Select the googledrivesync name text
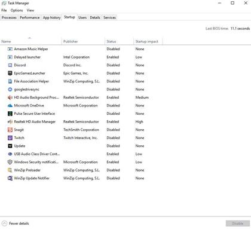251x229 pixels. pos(27,90)
